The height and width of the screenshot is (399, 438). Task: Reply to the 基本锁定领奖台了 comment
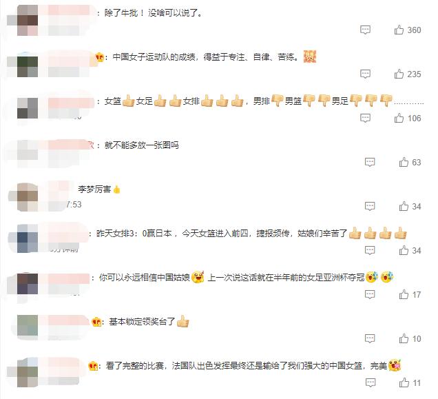coord(370,338)
